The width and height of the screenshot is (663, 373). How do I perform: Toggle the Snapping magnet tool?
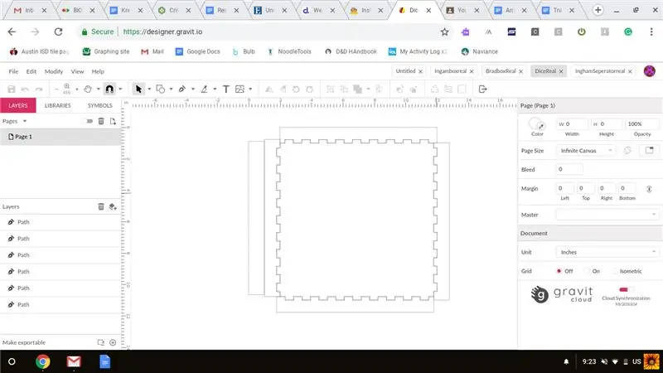pyautogui.click(x=109, y=90)
